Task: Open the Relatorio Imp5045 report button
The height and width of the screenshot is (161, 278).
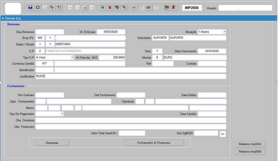Action: pyautogui.click(x=250, y=144)
